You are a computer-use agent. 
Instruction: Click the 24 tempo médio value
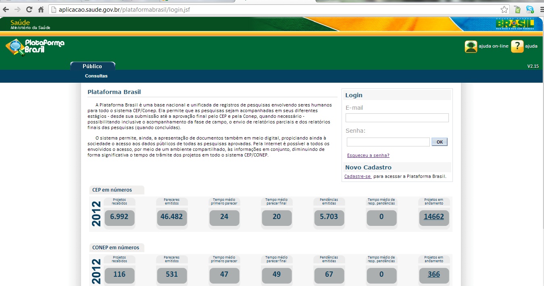pyautogui.click(x=224, y=217)
